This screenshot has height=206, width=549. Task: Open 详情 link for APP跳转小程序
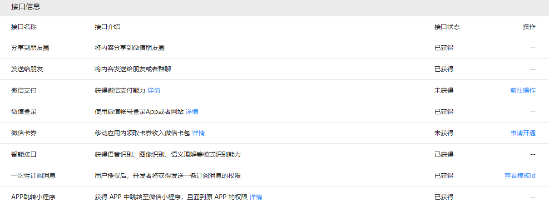point(256,197)
